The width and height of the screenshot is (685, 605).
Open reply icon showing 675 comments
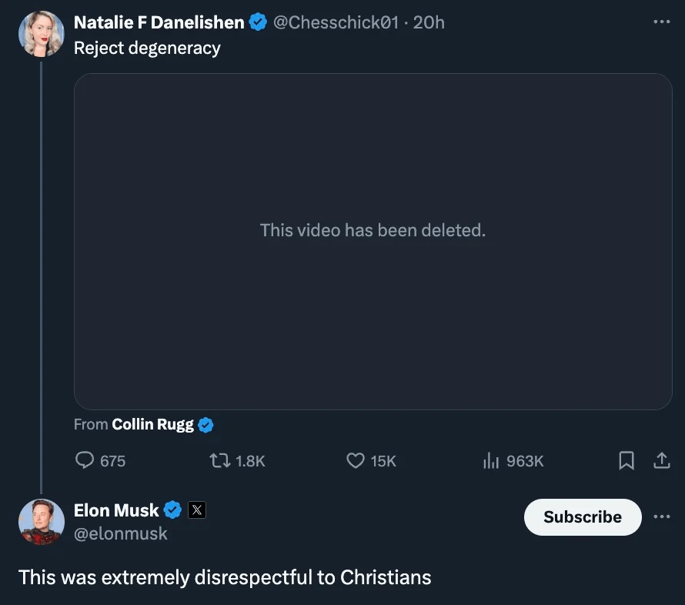(85, 460)
